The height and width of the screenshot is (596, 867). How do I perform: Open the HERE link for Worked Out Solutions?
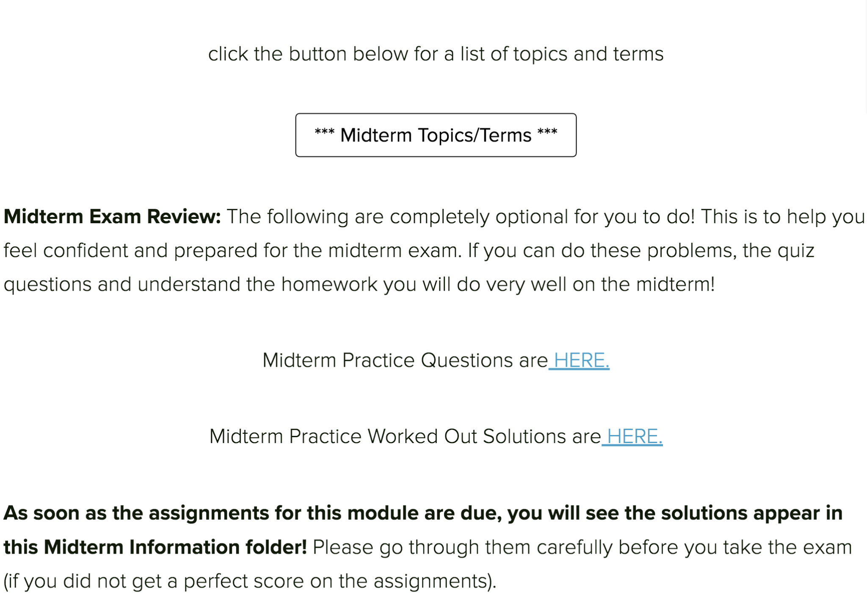(x=632, y=437)
